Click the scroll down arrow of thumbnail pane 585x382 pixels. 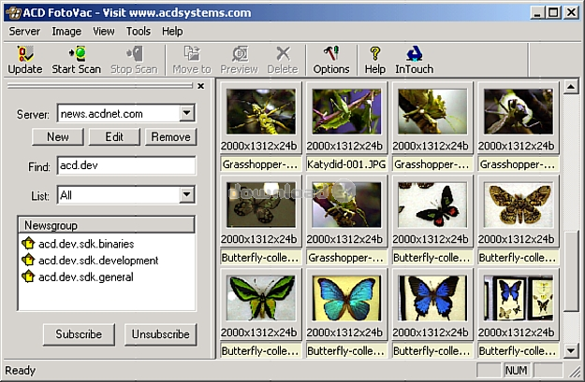point(571,350)
